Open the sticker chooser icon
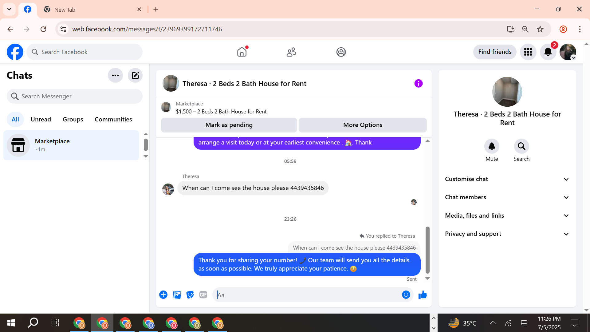This screenshot has height=332, width=590. coord(190,295)
